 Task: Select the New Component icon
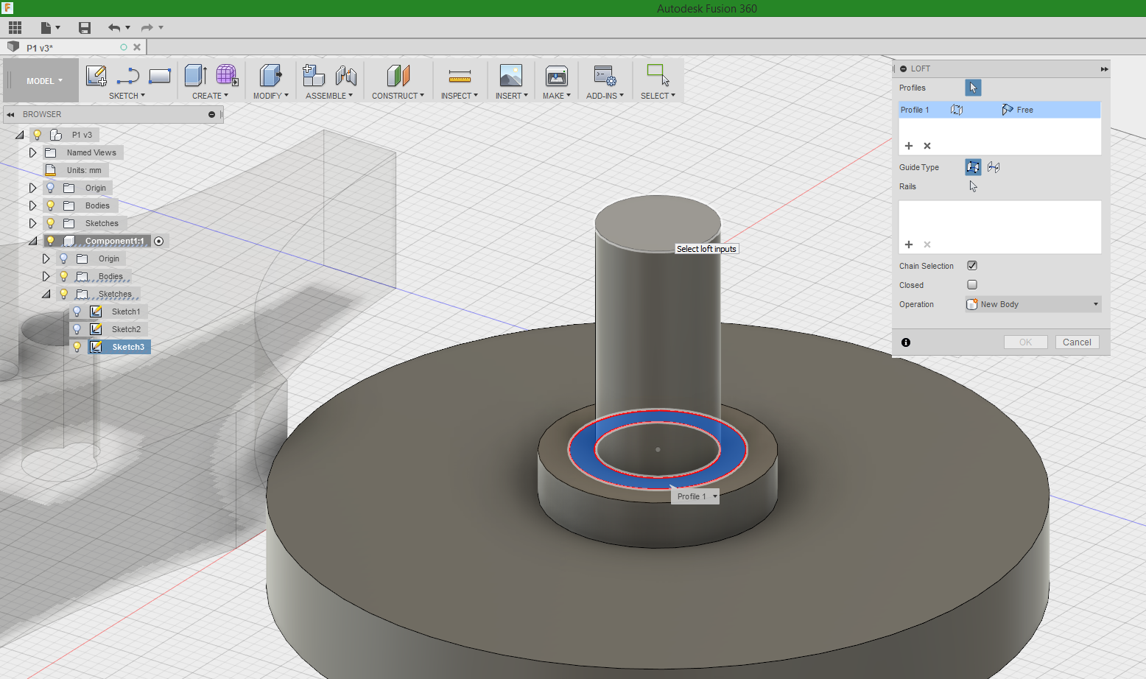tap(314, 75)
